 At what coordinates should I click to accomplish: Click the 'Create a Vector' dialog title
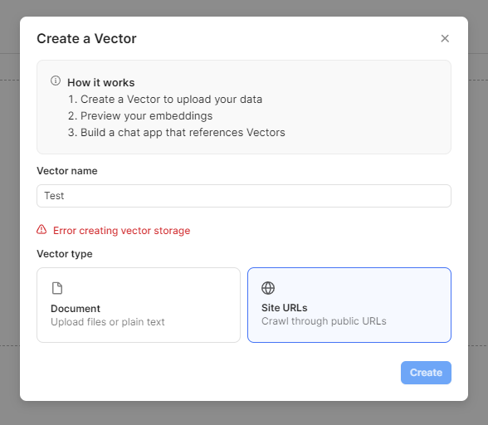[86, 39]
